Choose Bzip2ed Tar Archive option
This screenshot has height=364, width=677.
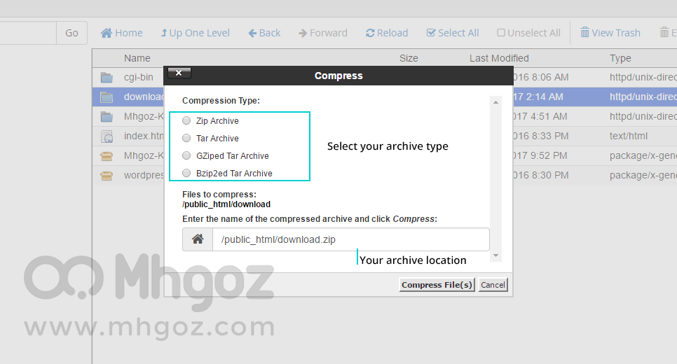pyautogui.click(x=186, y=173)
